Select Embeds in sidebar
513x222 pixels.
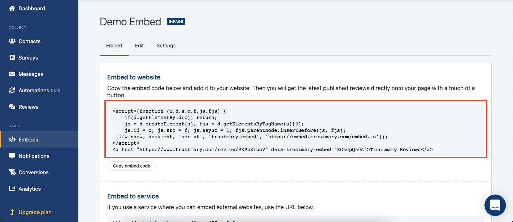point(39,139)
